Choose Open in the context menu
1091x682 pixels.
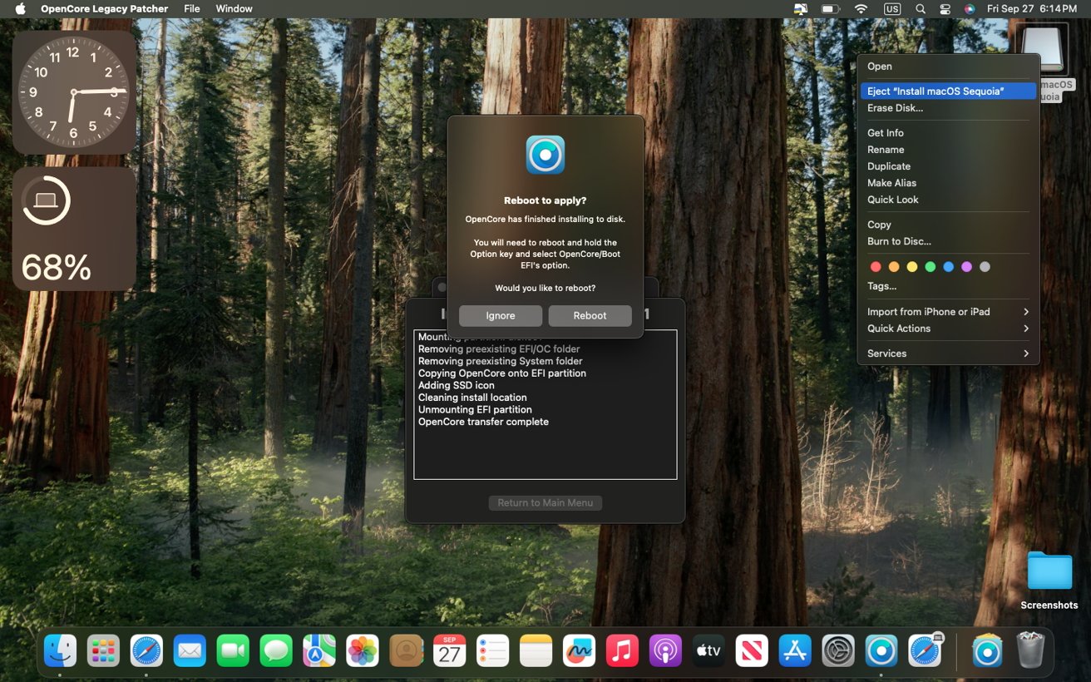tap(948, 67)
